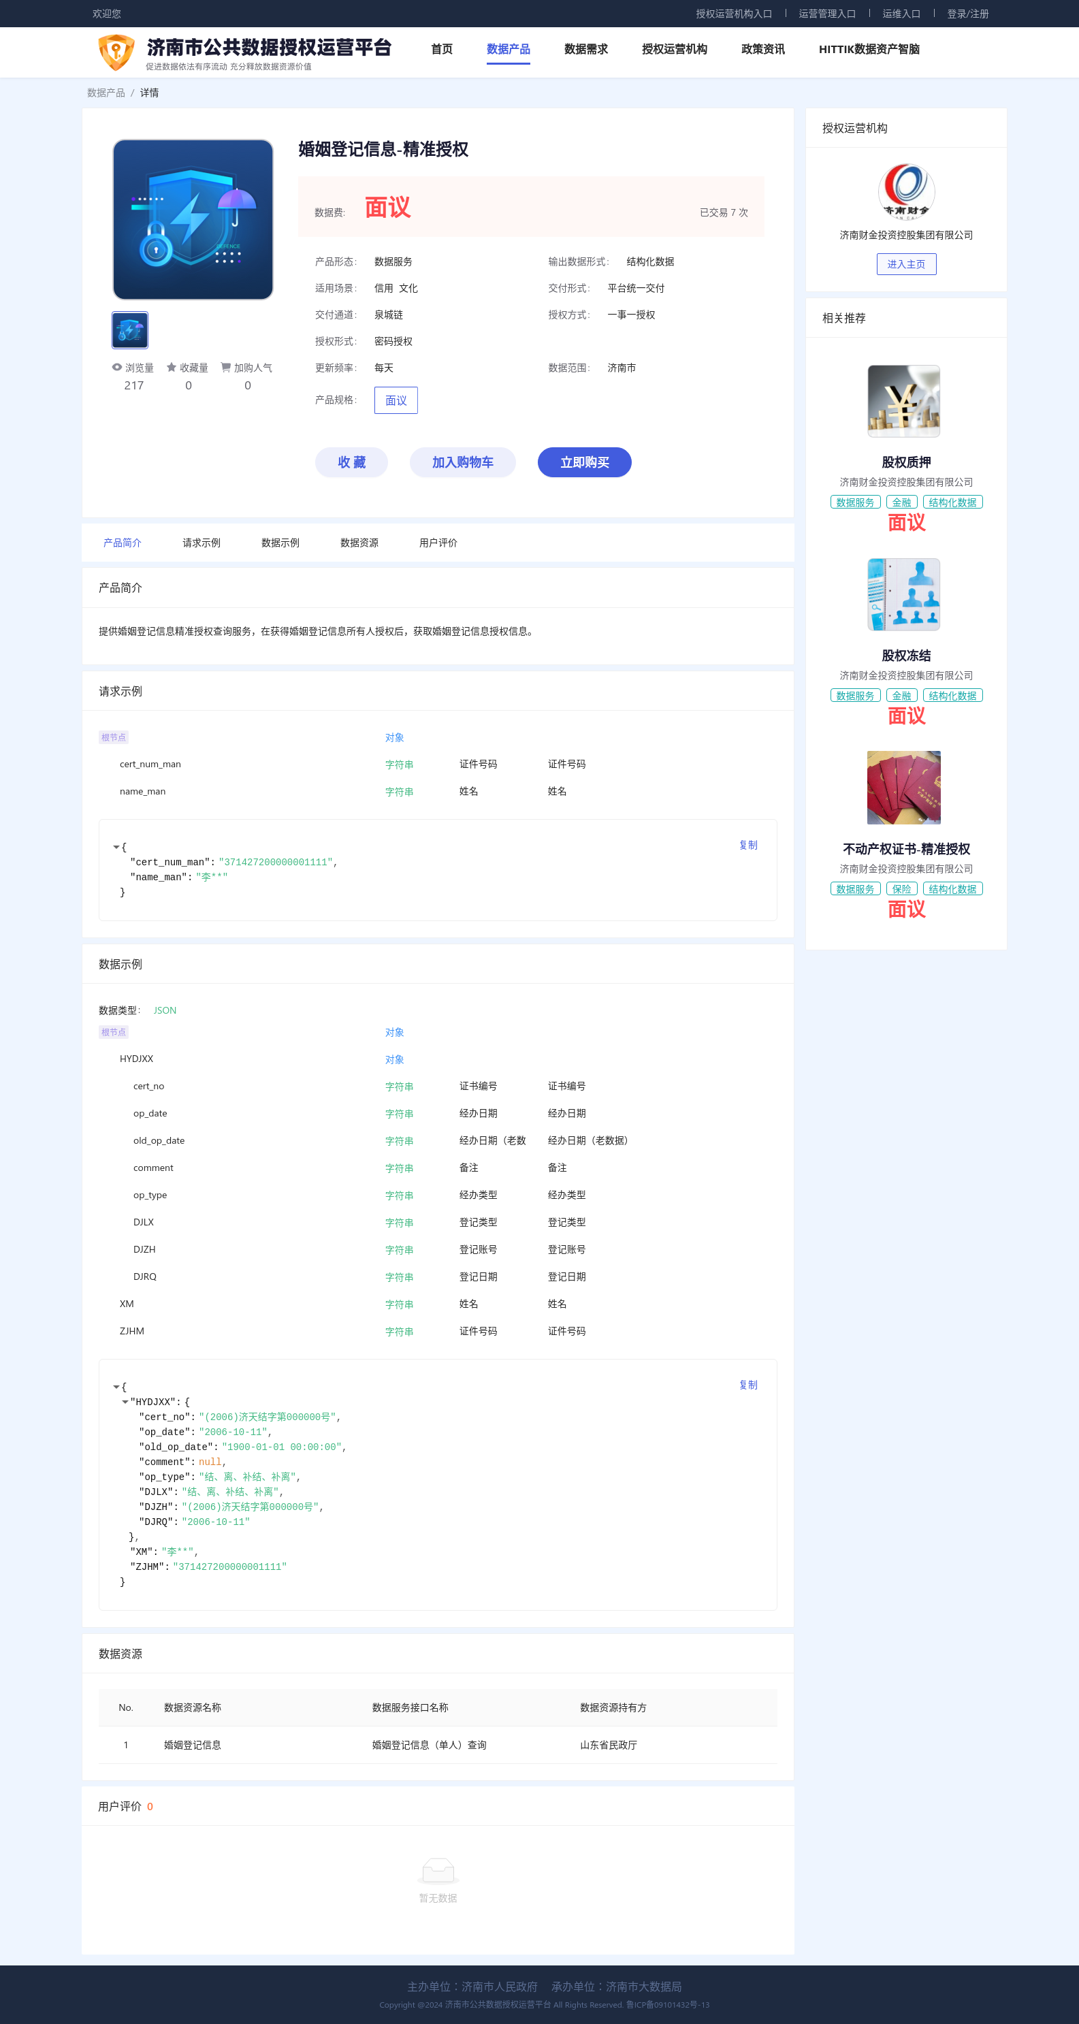
Task: Open the 不动产权证书-精准授权 product title
Action: tap(906, 848)
